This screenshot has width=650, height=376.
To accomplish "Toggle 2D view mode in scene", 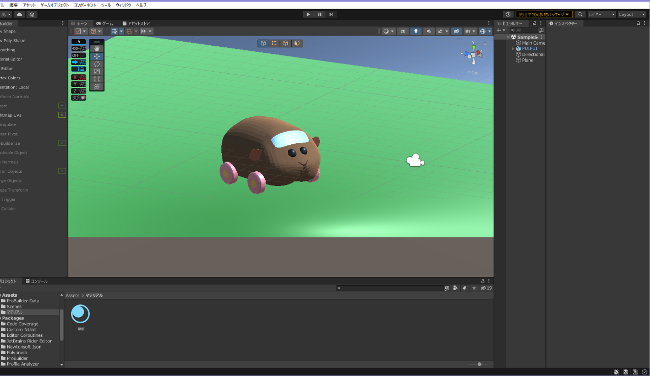I will (x=403, y=32).
